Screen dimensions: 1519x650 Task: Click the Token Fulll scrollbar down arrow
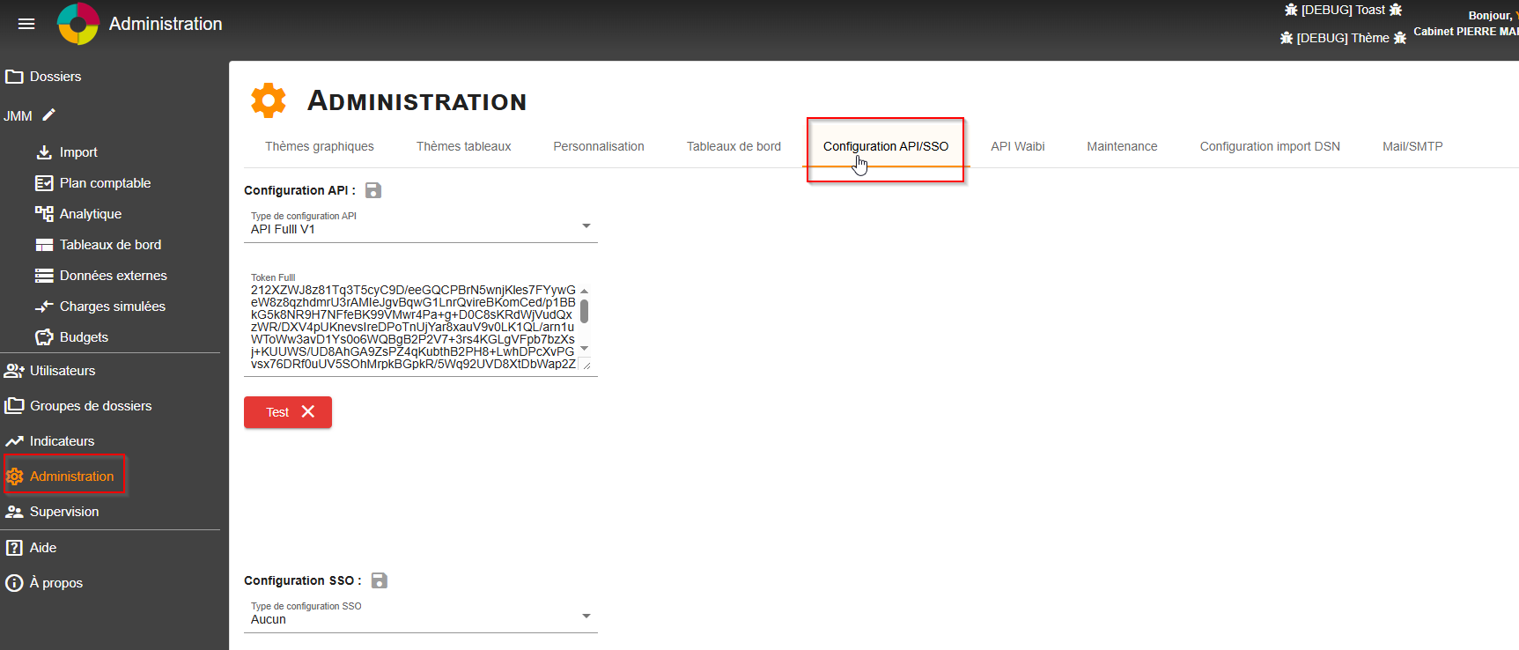585,349
